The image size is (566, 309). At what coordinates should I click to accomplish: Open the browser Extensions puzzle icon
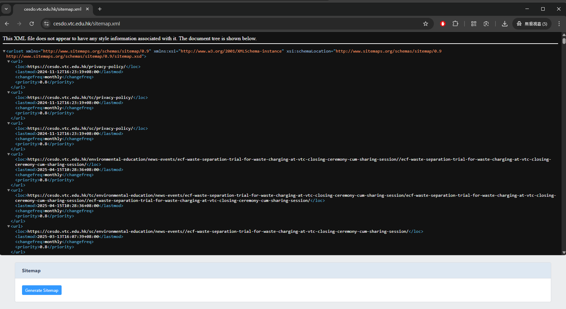[455, 24]
